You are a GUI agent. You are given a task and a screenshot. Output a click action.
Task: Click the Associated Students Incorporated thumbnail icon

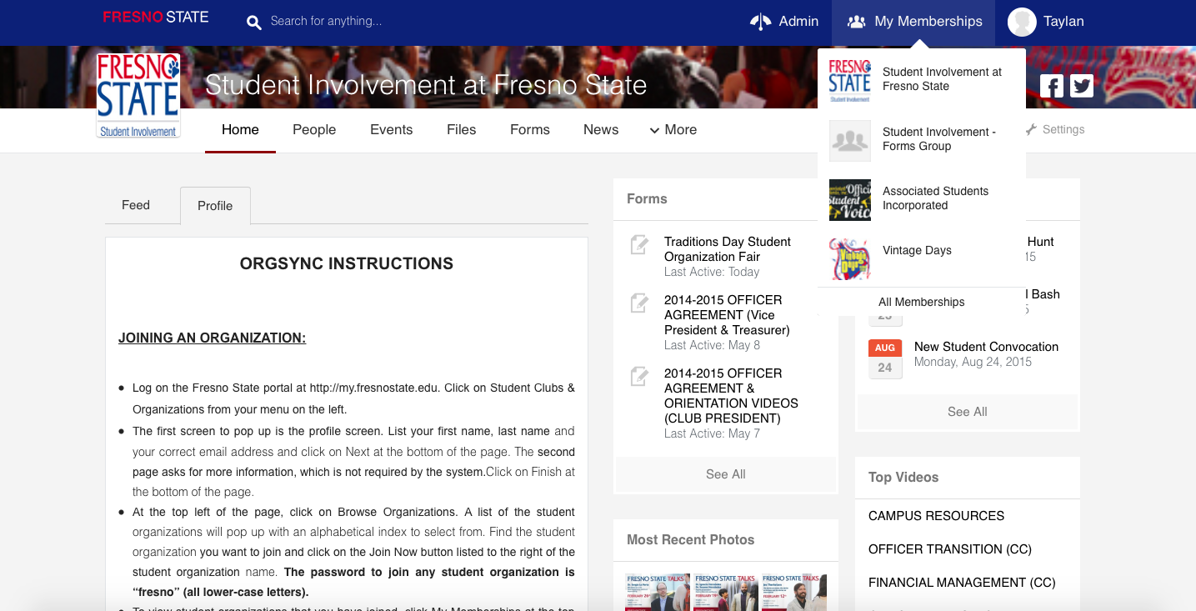click(849, 199)
